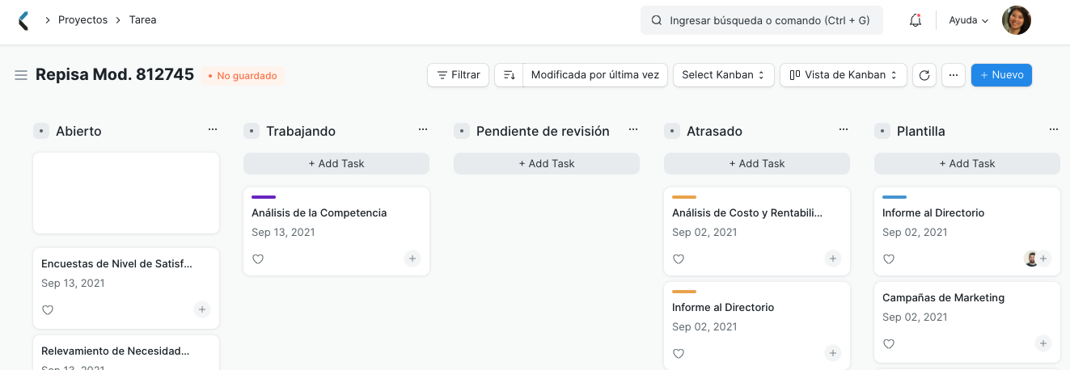The height and width of the screenshot is (370, 1070).
Task: Set Pendiente de revisión column indicator
Action: coord(462,131)
